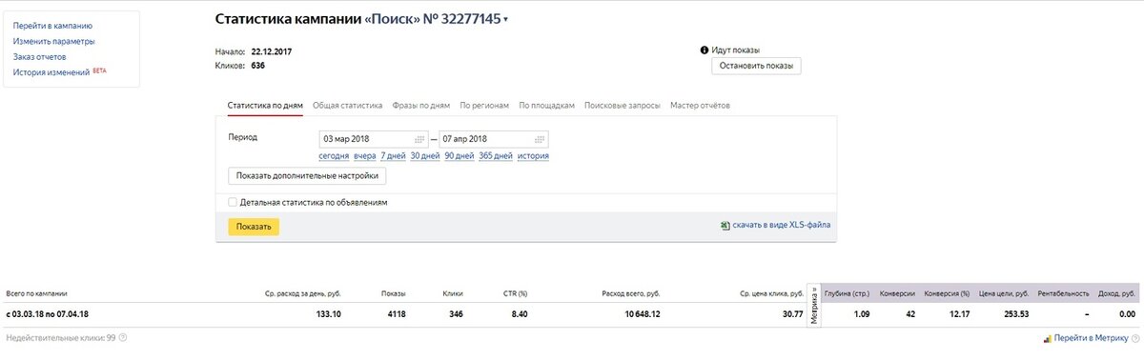
Task: Choose the 30 дней period link
Action: (x=425, y=156)
